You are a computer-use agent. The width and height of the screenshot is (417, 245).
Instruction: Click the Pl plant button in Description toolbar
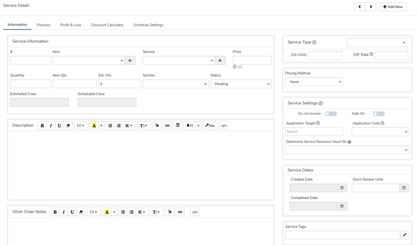click(190, 126)
